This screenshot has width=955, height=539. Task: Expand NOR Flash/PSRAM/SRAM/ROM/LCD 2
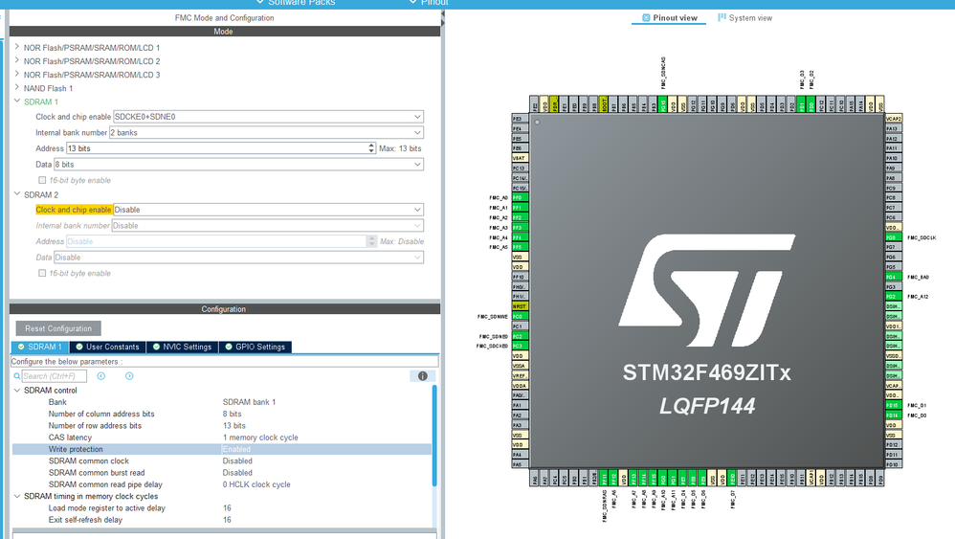[x=17, y=60]
